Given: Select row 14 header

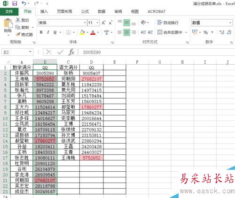Looking at the screenshot, I should click(x=5, y=141).
